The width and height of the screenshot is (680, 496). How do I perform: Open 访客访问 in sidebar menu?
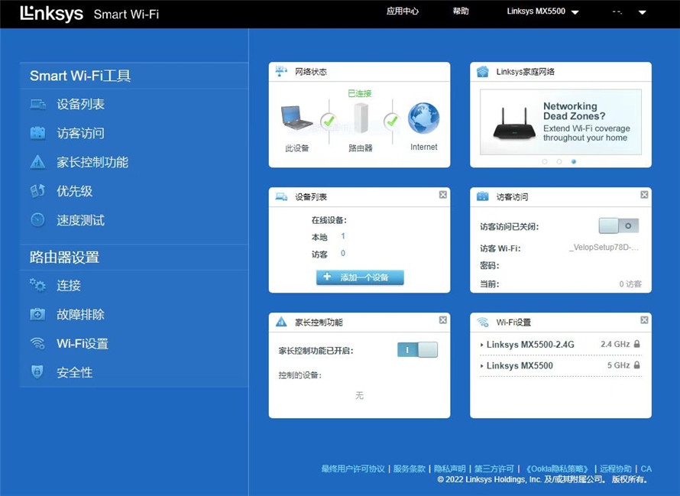click(81, 133)
